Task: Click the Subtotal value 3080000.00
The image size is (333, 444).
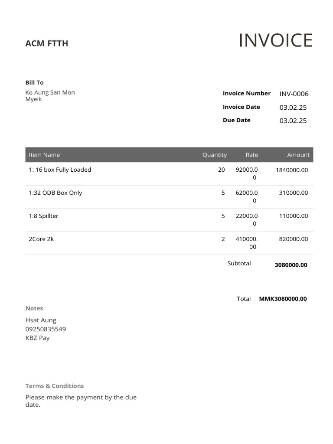Action: [291, 265]
